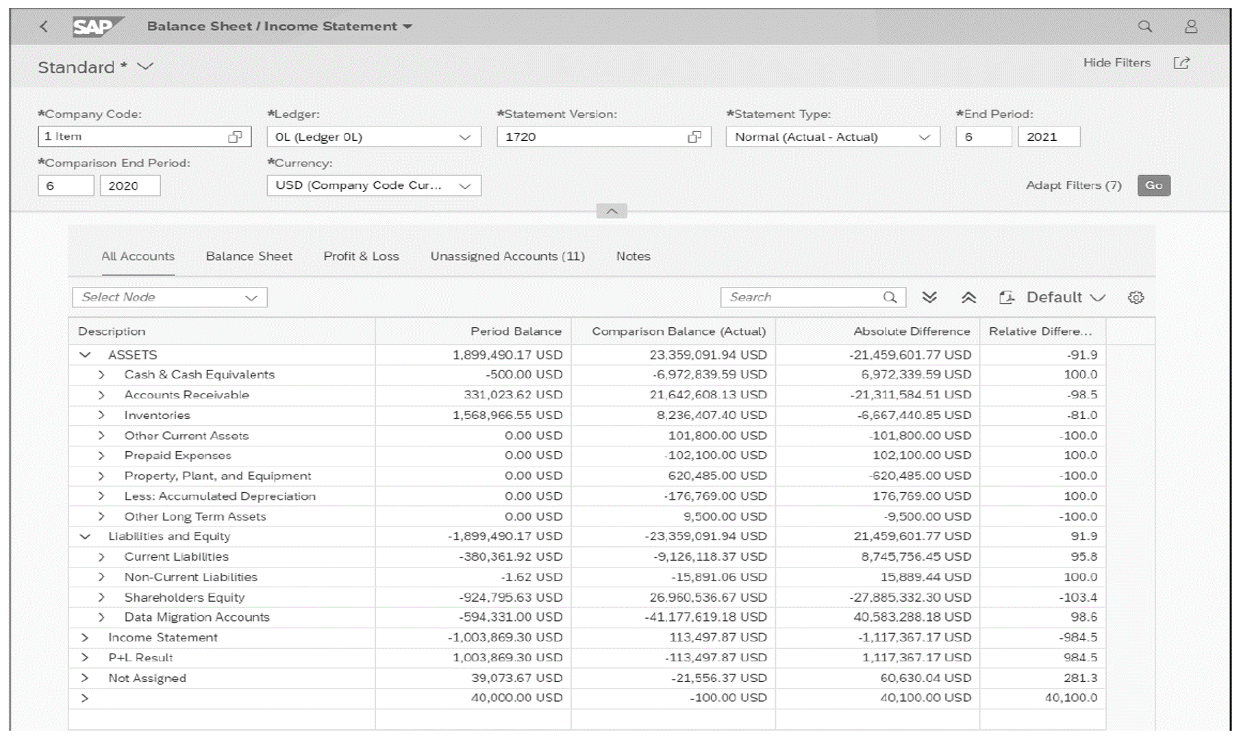Open the user profile icon top right
1241x740 pixels.
click(1192, 27)
